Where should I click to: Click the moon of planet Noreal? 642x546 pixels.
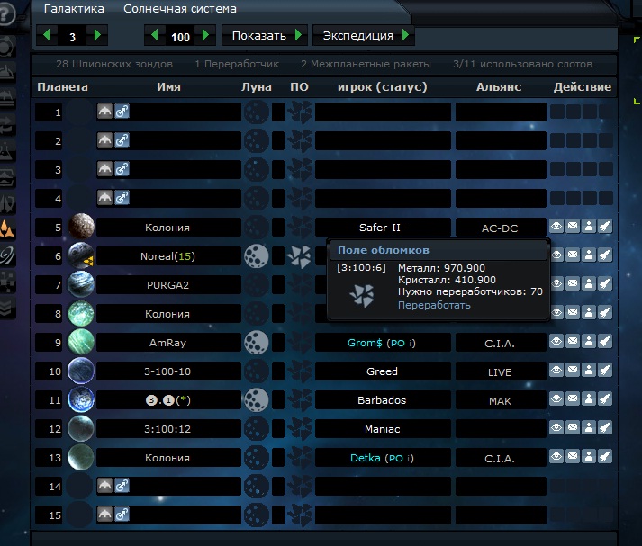(257, 256)
